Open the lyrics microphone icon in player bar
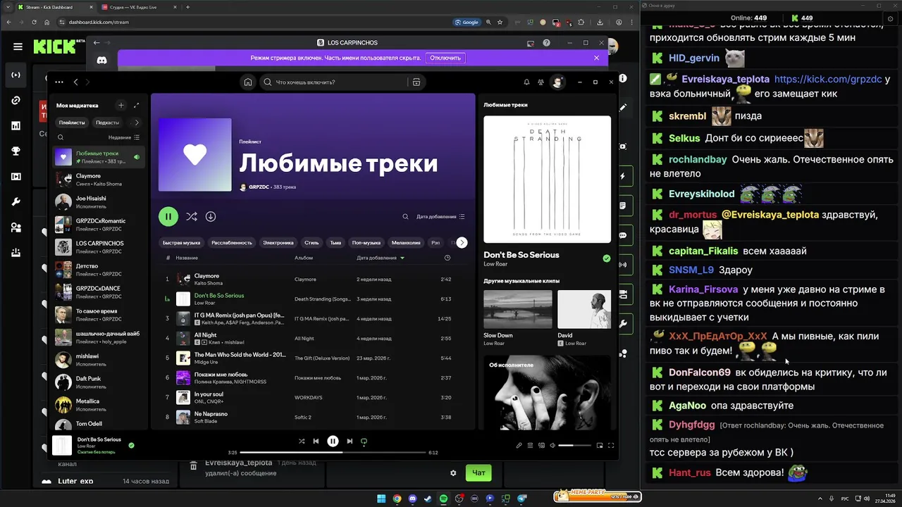Screen dimensions: 902x507 coord(519,446)
